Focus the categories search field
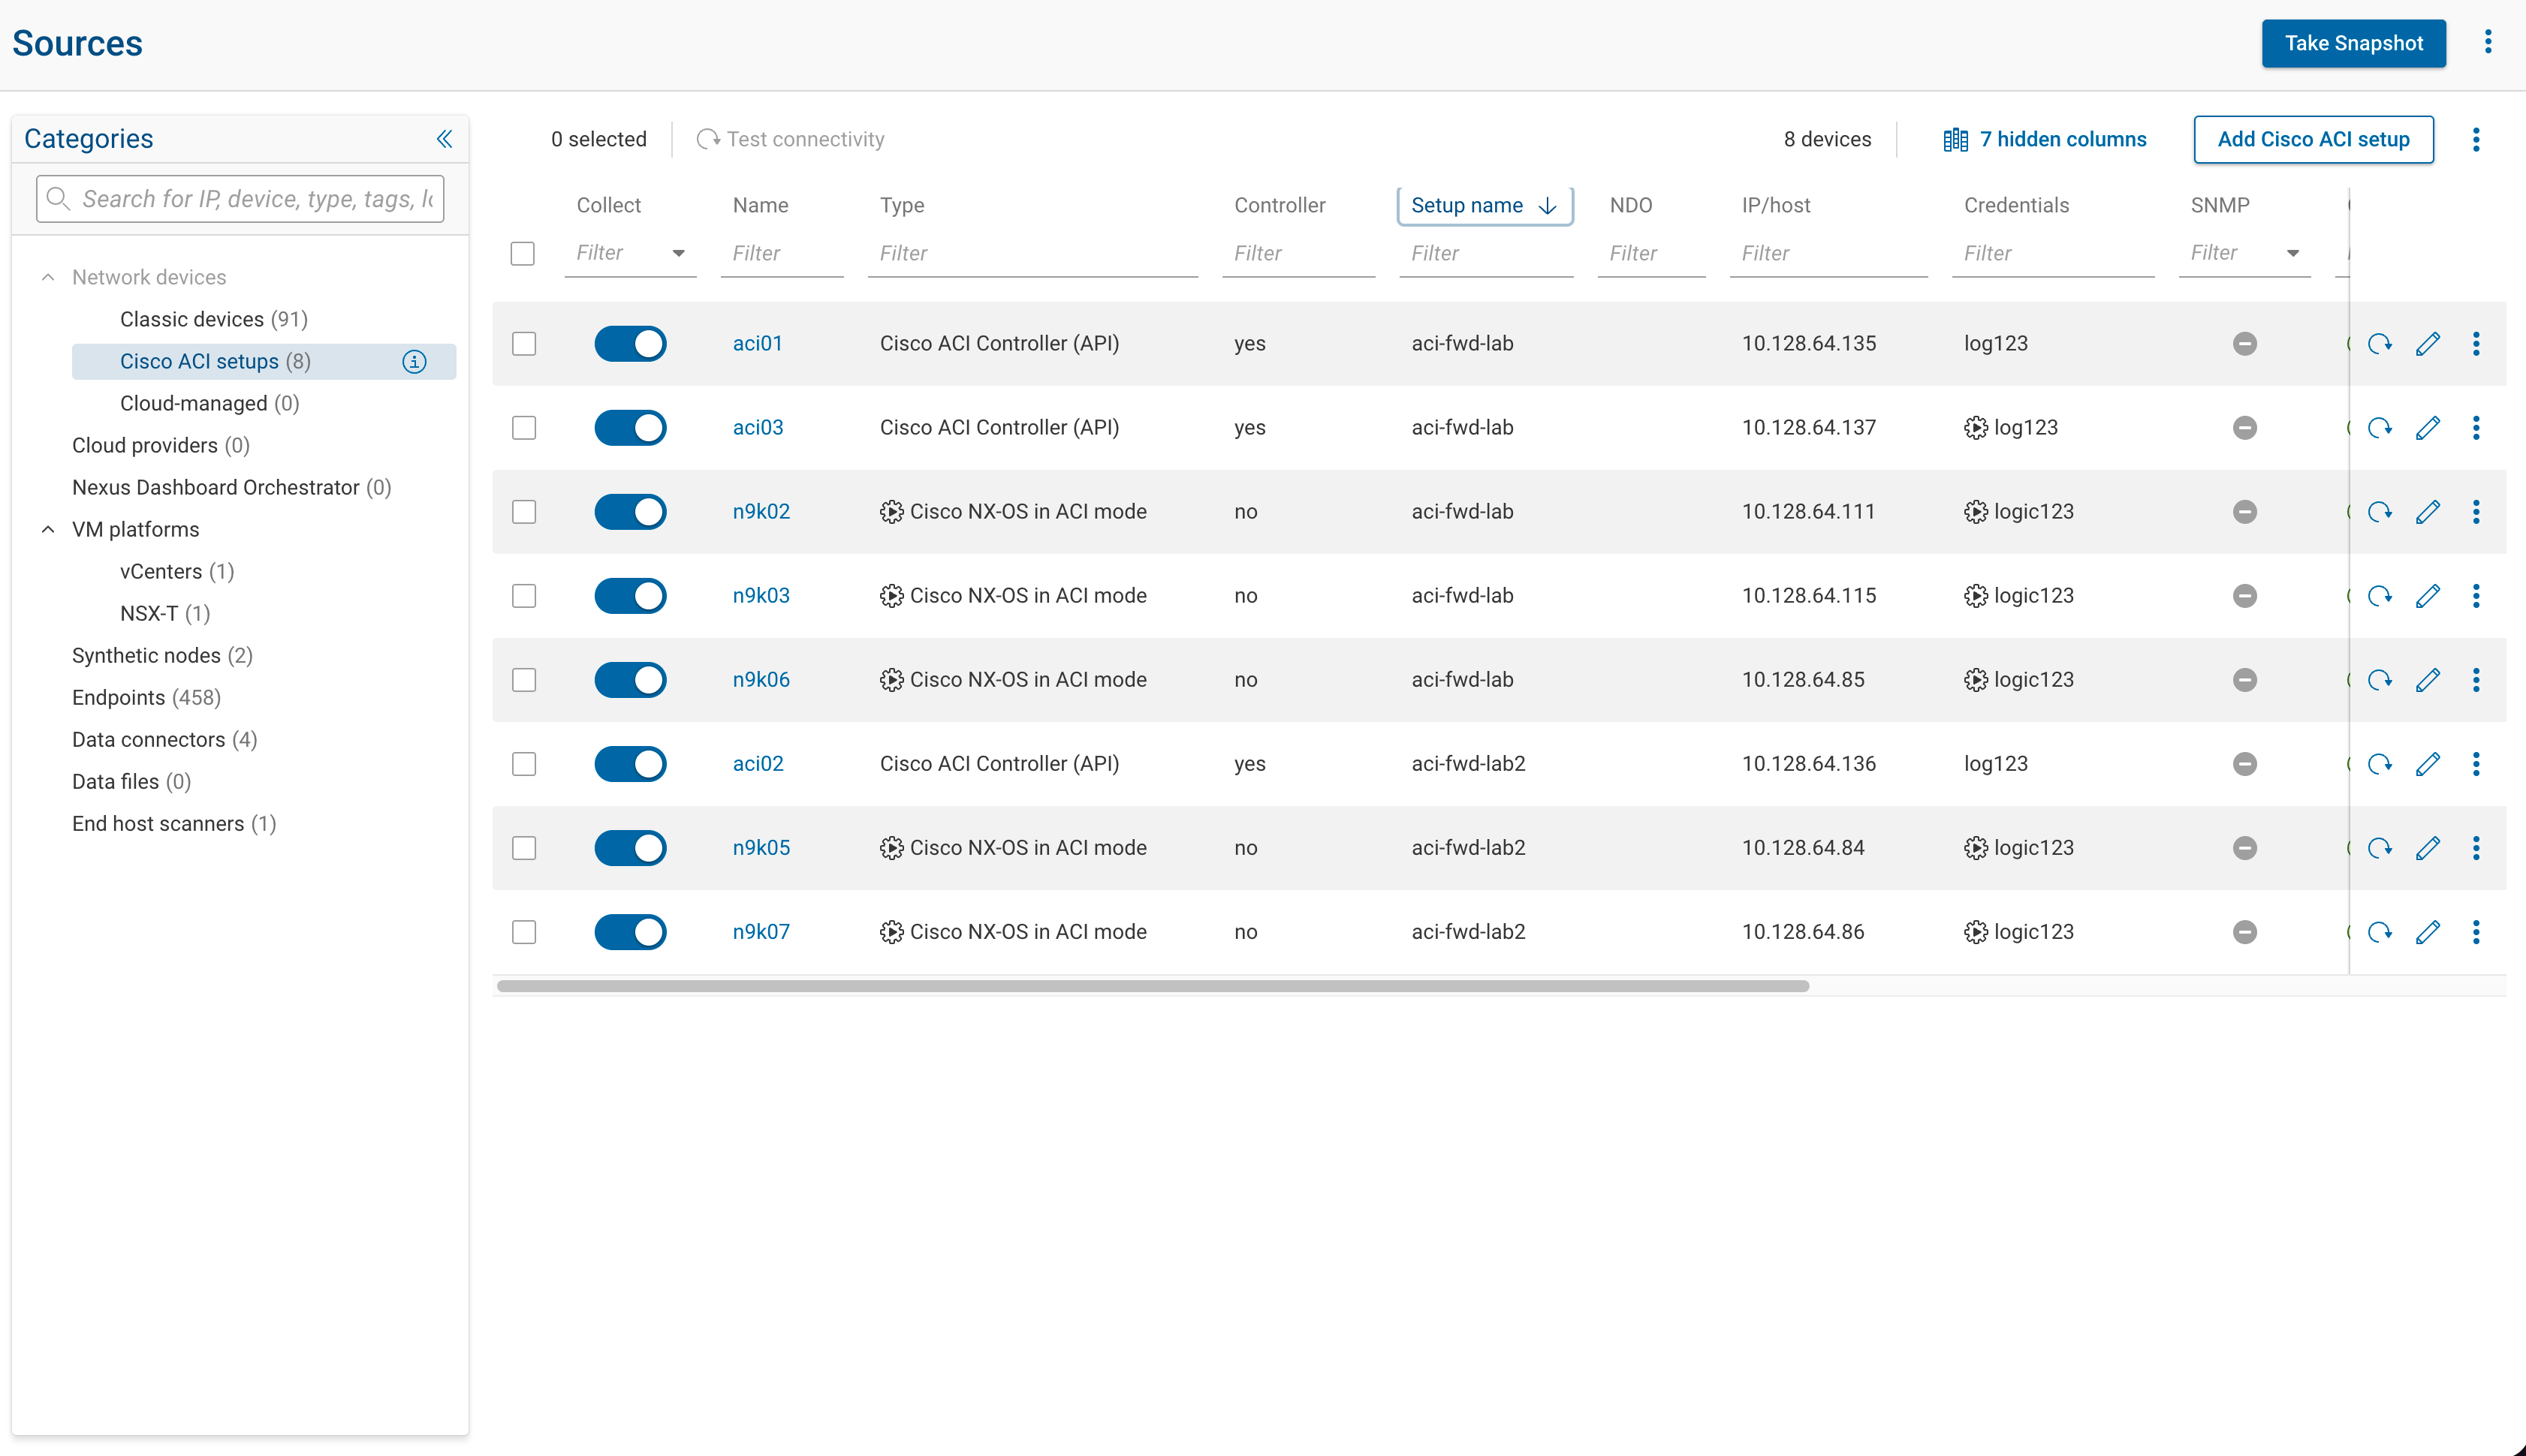The image size is (2526, 1456). [x=240, y=199]
